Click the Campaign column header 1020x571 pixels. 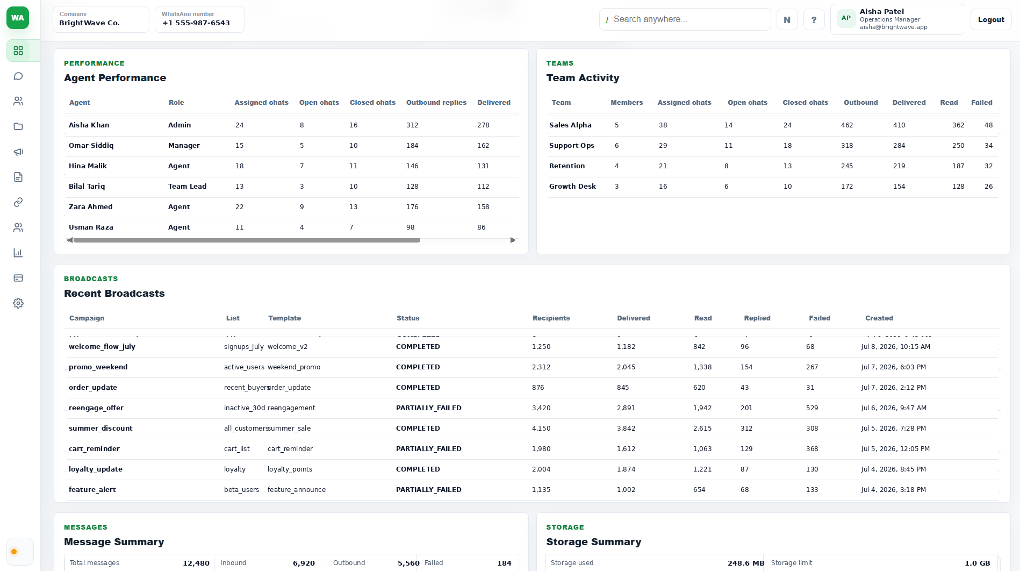coord(87,318)
